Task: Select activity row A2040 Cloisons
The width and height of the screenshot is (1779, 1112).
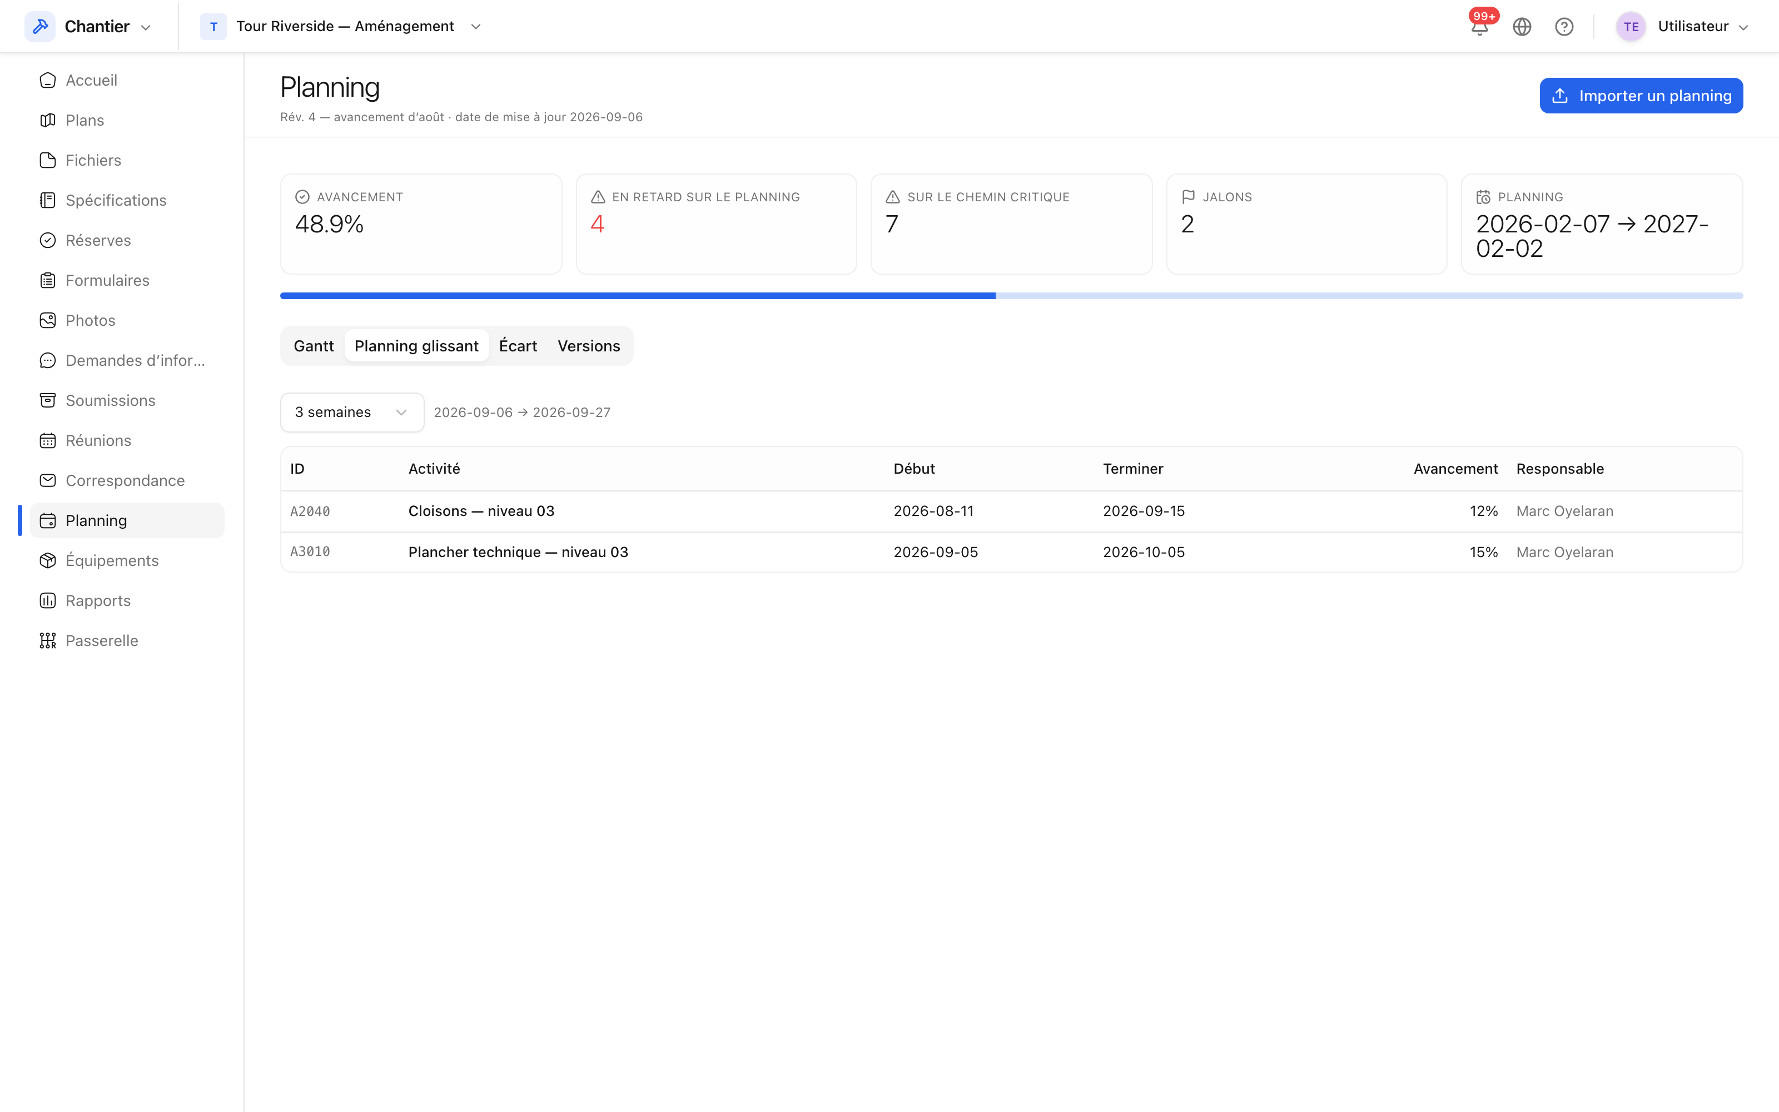Action: [1011, 511]
